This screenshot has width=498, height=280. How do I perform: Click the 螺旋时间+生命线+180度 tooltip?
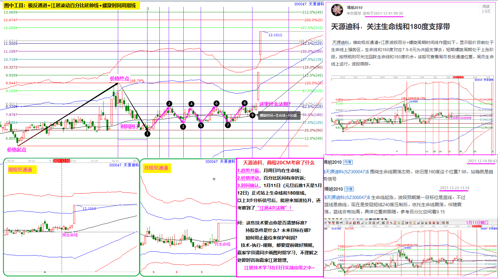pyautogui.click(x=278, y=115)
